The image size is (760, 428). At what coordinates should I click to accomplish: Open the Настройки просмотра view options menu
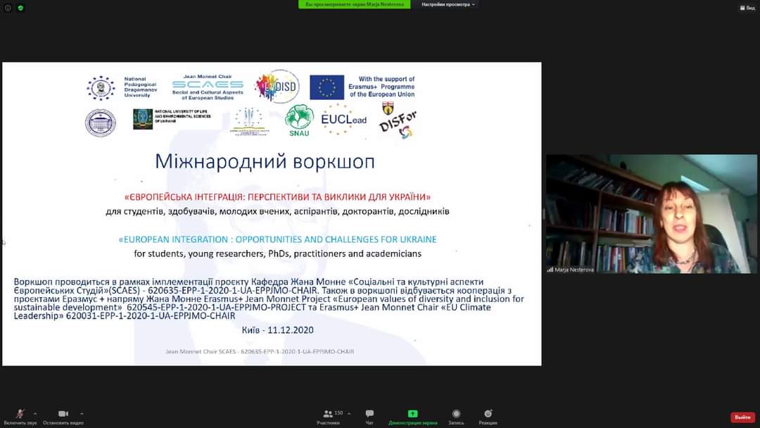point(448,4)
